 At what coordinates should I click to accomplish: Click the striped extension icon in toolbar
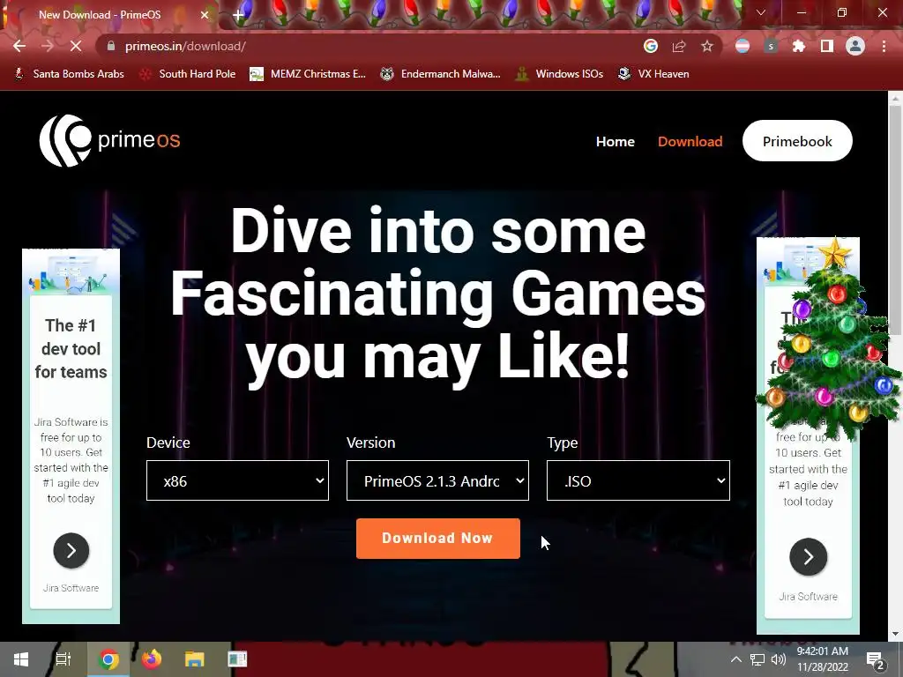click(743, 46)
